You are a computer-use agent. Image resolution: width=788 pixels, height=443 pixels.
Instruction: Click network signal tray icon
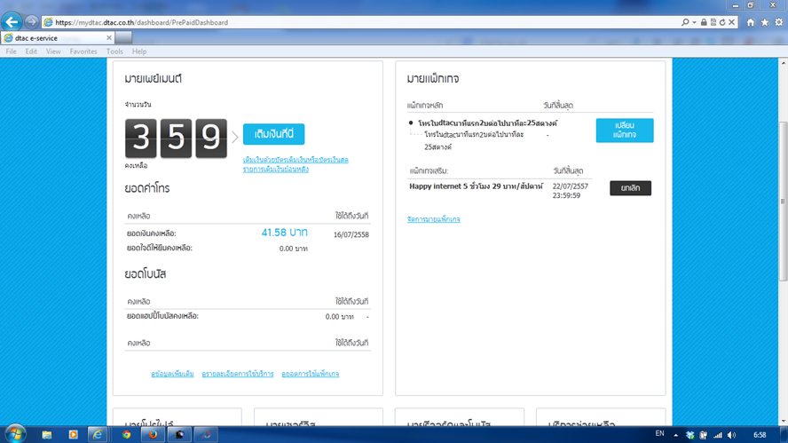point(718,435)
